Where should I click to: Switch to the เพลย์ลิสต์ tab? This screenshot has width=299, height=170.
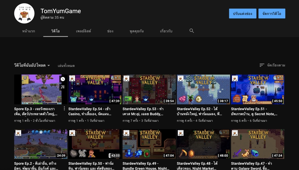tap(83, 31)
